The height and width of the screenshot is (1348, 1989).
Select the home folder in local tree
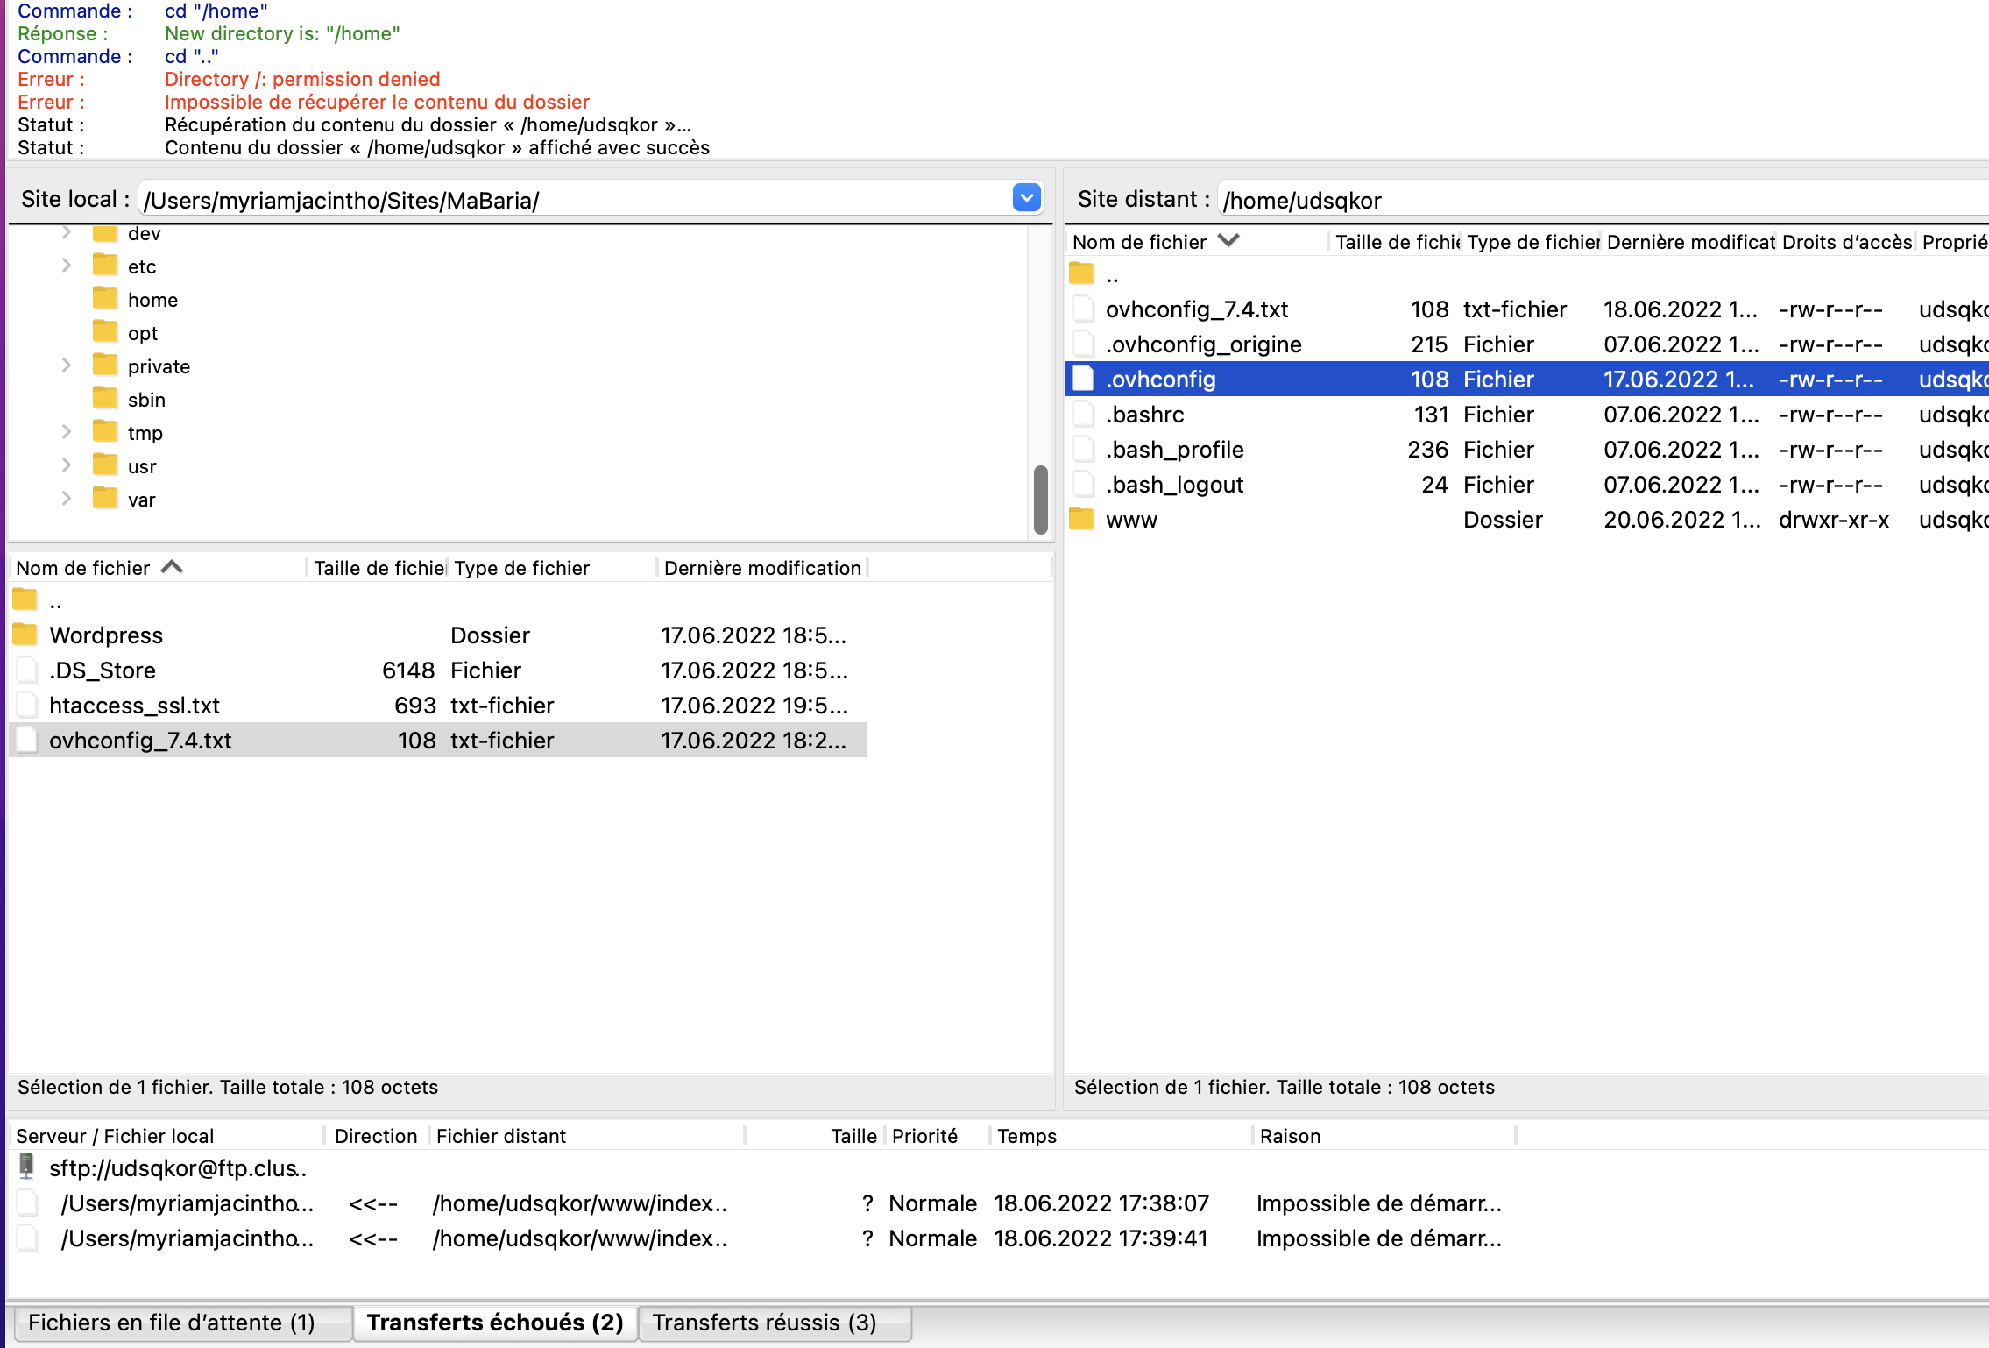pyautogui.click(x=152, y=300)
